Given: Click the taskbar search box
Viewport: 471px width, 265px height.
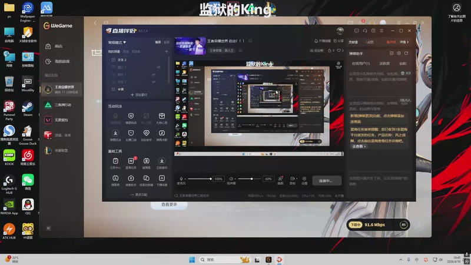Looking at the screenshot, I should 225,260.
